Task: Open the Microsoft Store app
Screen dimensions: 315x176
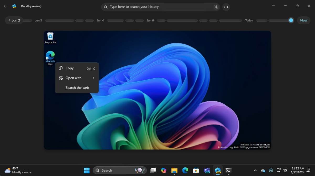Action: pyautogui.click(x=196, y=170)
